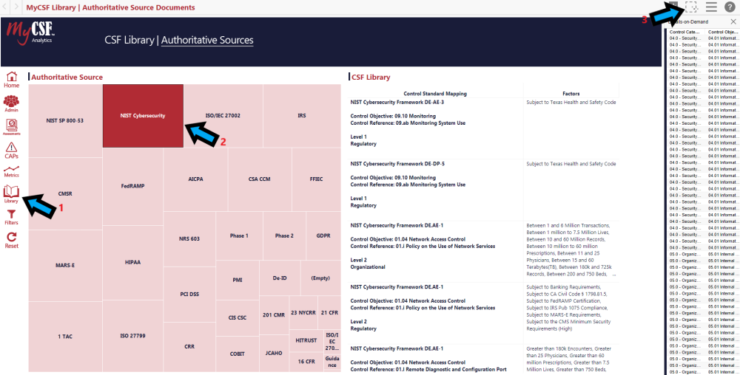
Task: Select the FedRAMP treemap tile
Action: [x=132, y=186]
